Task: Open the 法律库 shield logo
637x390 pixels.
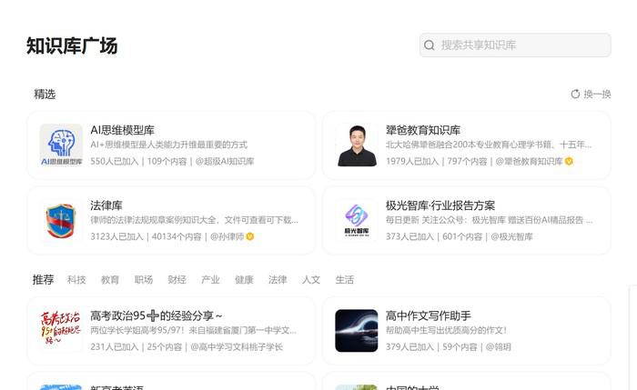Action: (61, 220)
